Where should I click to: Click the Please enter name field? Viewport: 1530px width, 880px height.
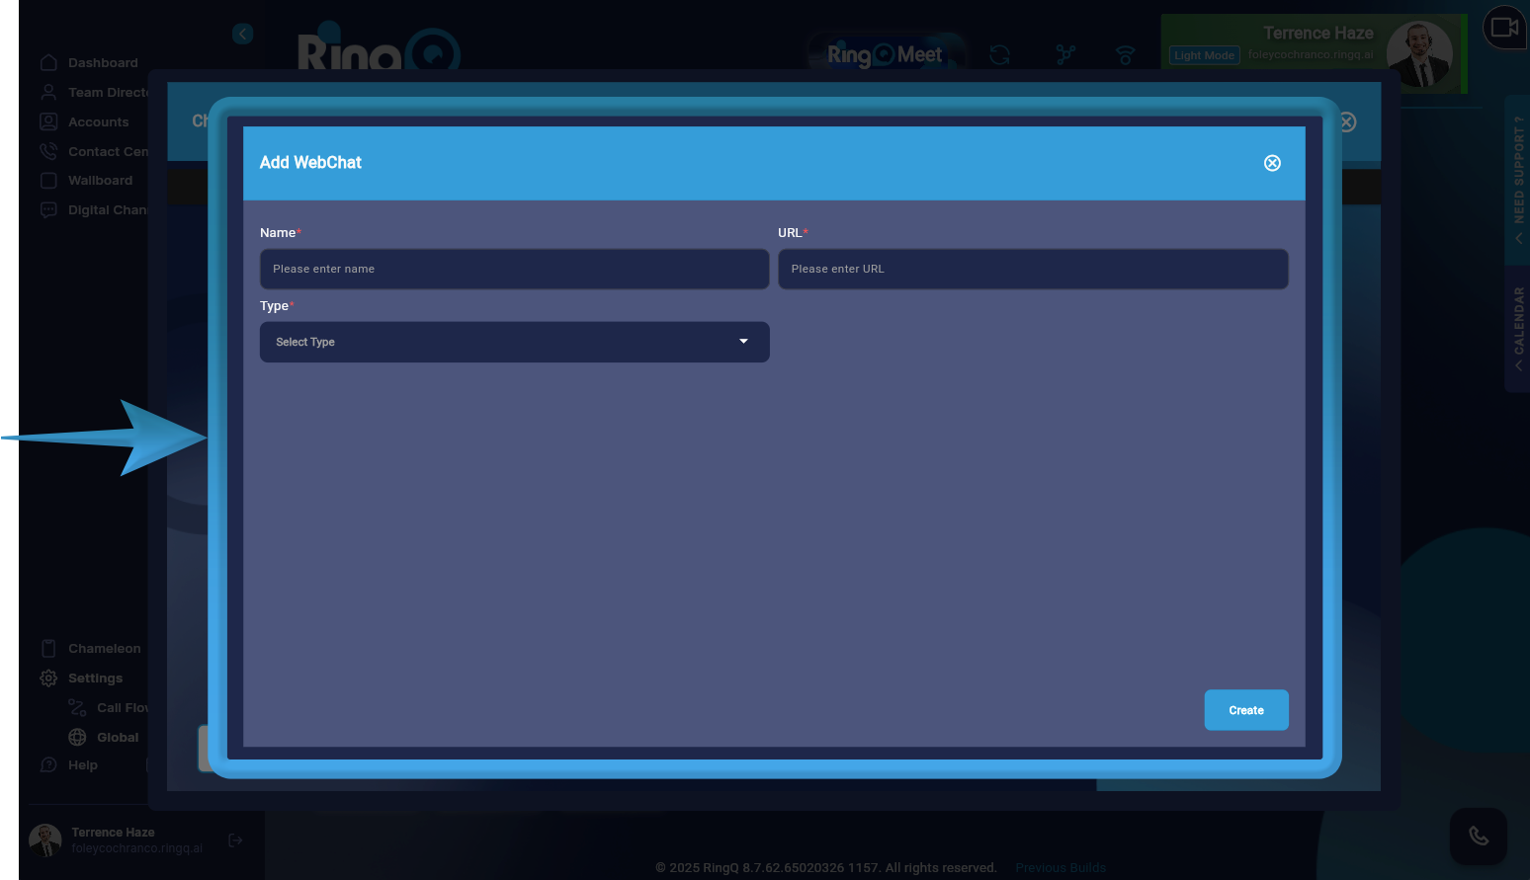pyautogui.click(x=514, y=269)
